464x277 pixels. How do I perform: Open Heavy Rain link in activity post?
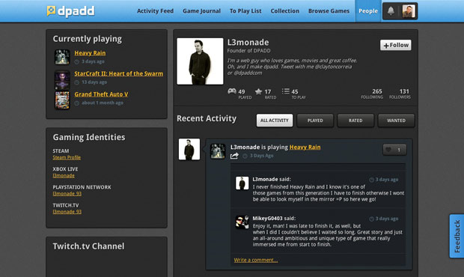[305, 147]
